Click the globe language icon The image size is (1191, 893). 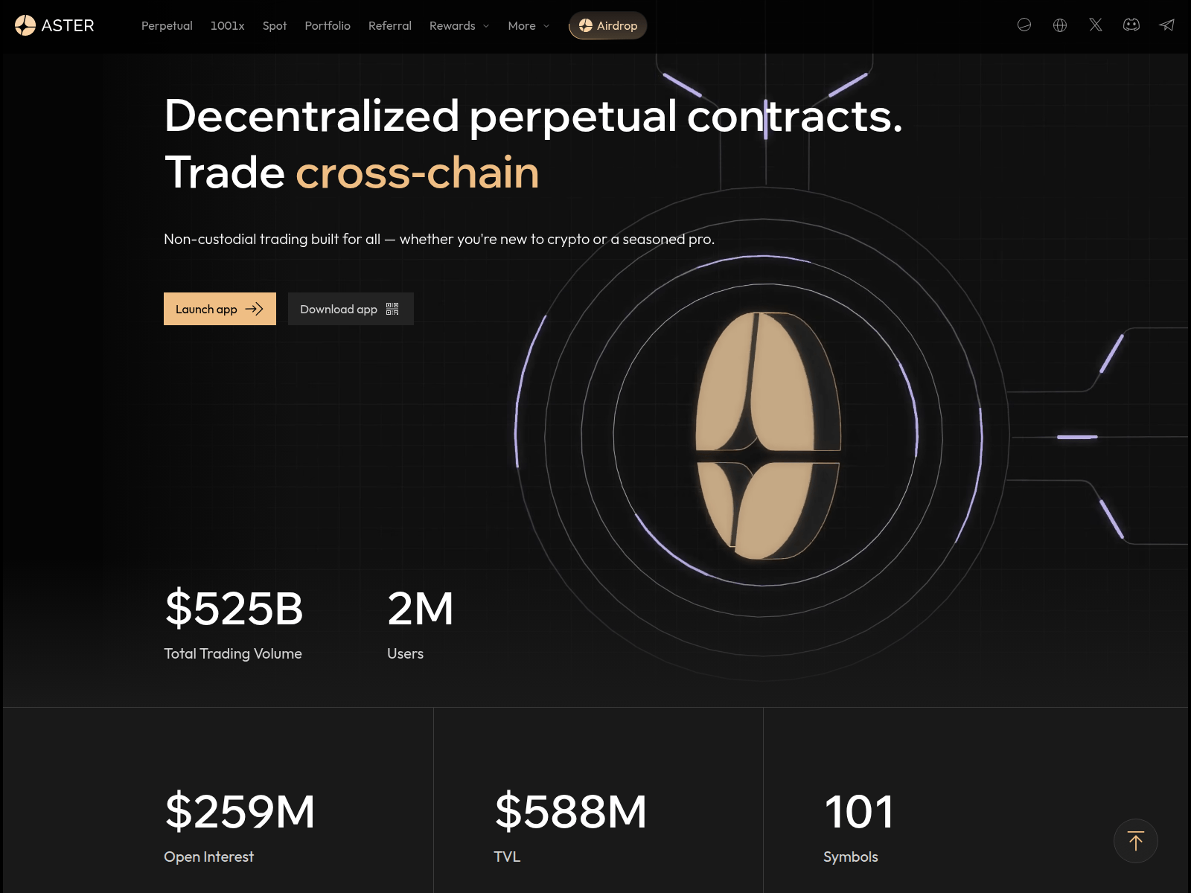point(1060,25)
